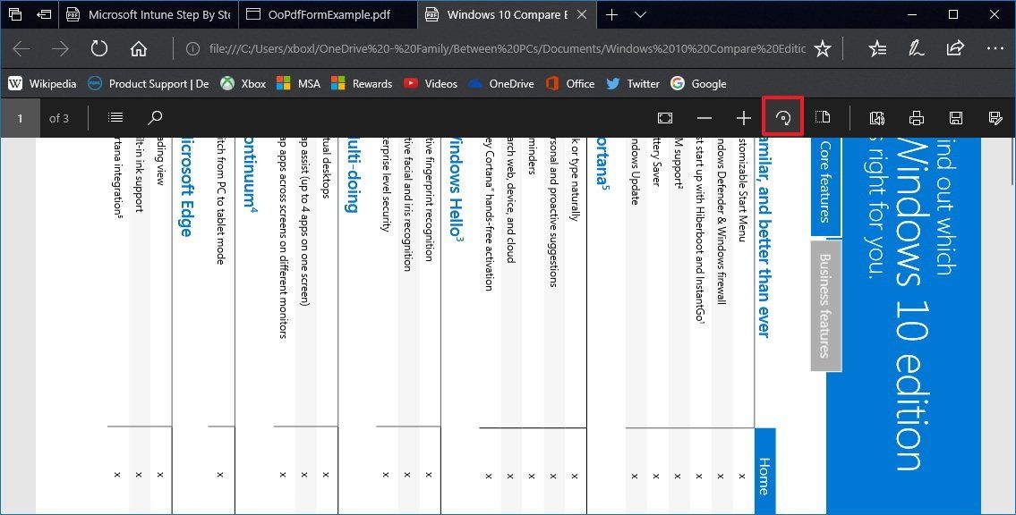Image resolution: width=1016 pixels, height=515 pixels.
Task: Add notes with the pen icon
Action: [917, 48]
